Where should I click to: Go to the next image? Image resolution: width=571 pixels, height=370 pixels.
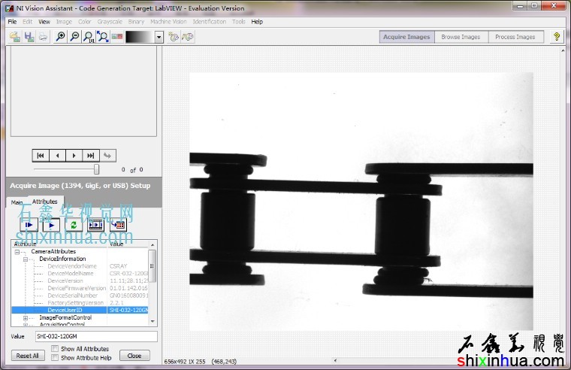(74, 156)
